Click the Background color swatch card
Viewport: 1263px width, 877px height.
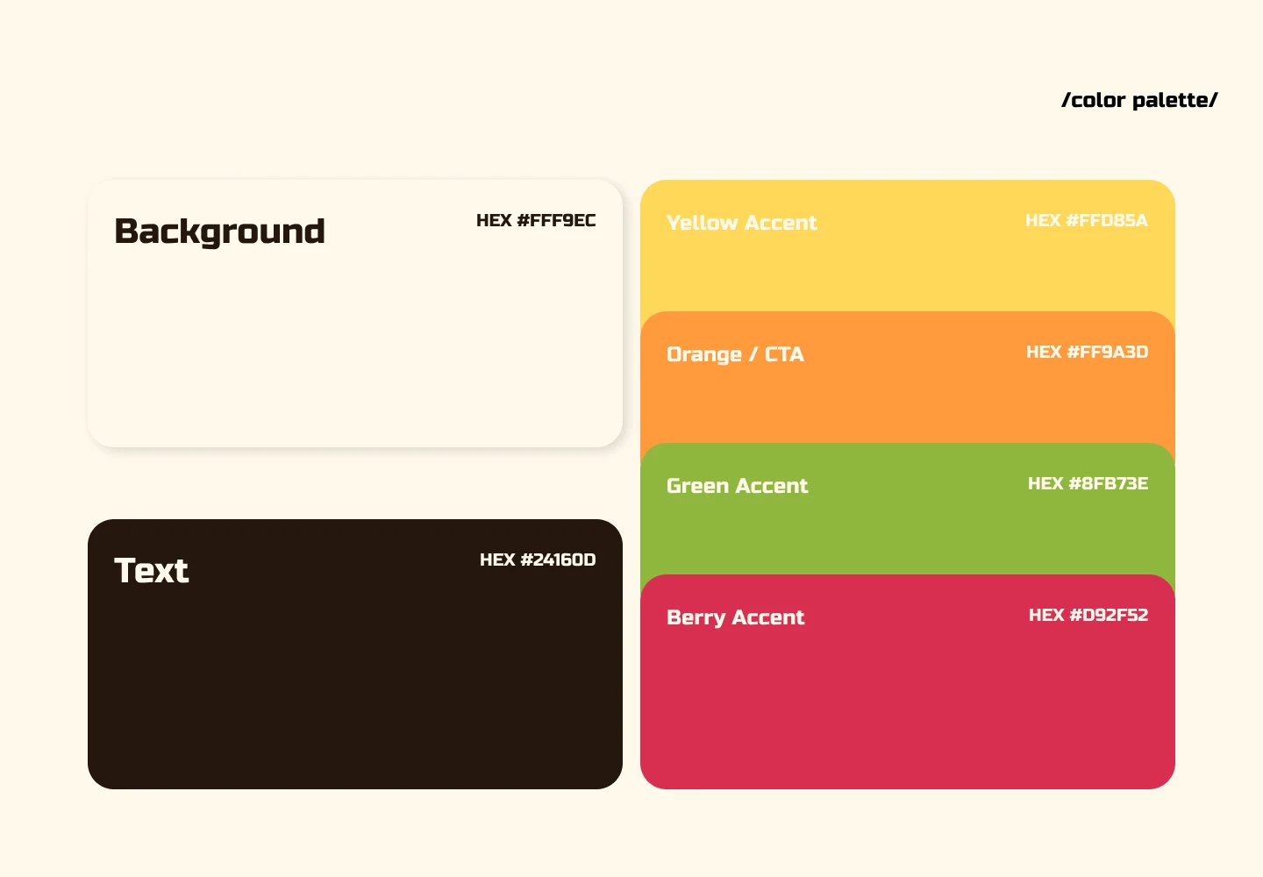[x=355, y=313]
